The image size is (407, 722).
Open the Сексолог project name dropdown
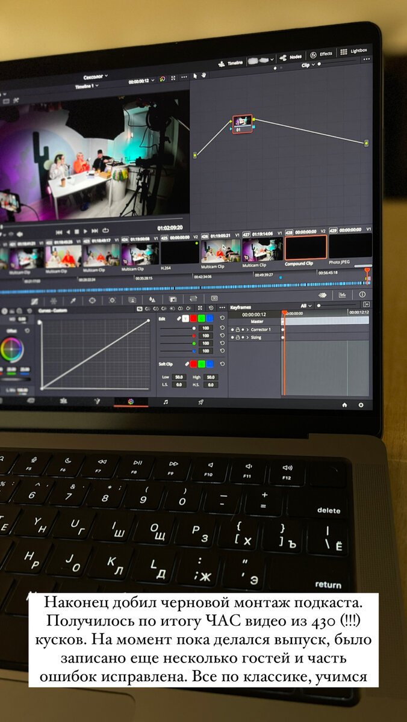pyautogui.click(x=95, y=77)
